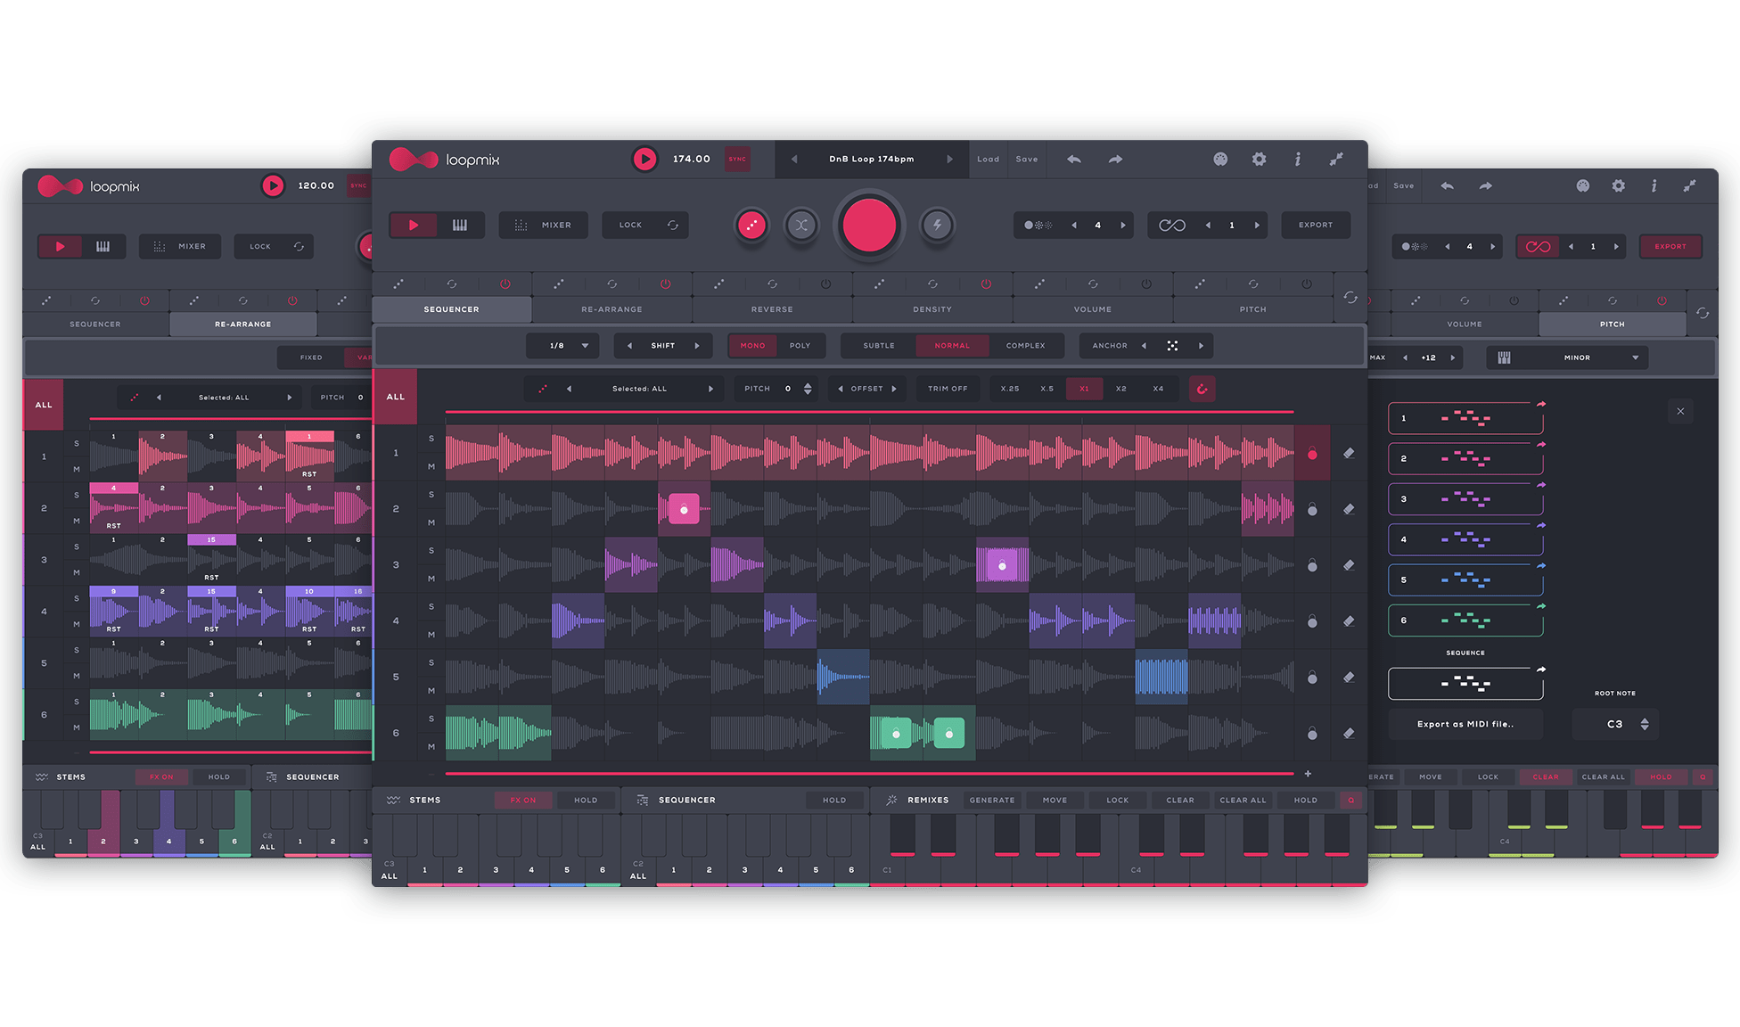Select X4 speed multiplier

click(1158, 389)
